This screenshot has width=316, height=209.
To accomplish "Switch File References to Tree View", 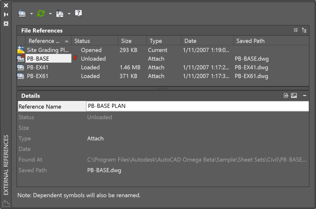I will [x=304, y=30].
